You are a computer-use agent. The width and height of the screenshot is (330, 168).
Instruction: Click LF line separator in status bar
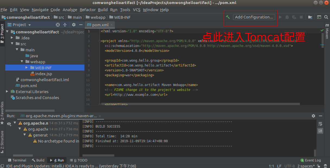279,166
